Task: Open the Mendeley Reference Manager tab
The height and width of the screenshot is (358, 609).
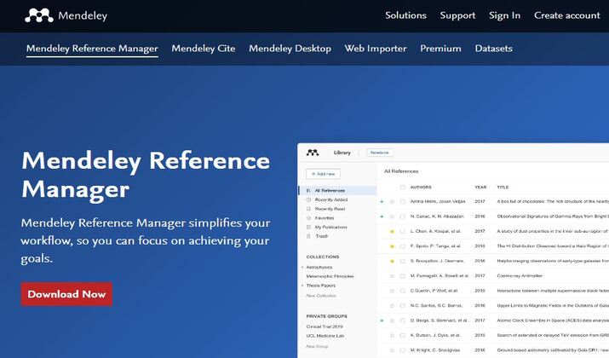Action: pyautogui.click(x=92, y=49)
